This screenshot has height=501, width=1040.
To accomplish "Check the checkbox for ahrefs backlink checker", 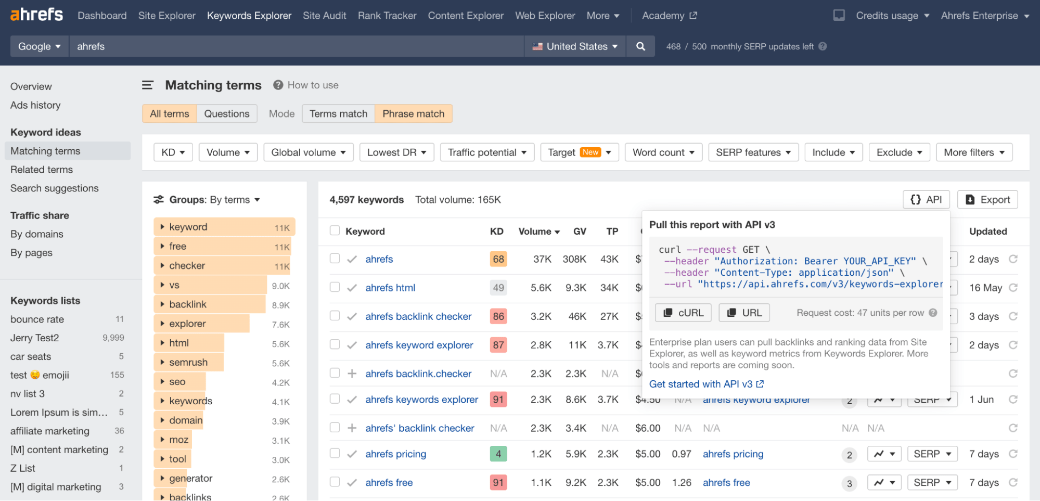I will point(335,316).
